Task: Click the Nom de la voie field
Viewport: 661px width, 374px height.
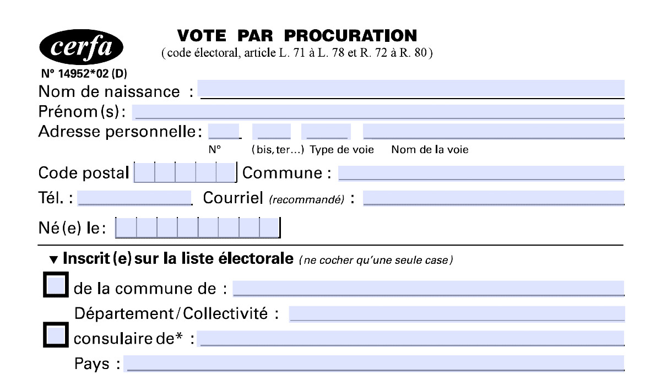Action: (494, 131)
